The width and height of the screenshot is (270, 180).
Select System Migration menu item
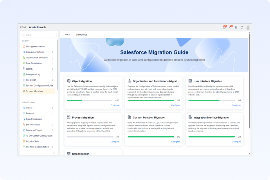point(38,91)
